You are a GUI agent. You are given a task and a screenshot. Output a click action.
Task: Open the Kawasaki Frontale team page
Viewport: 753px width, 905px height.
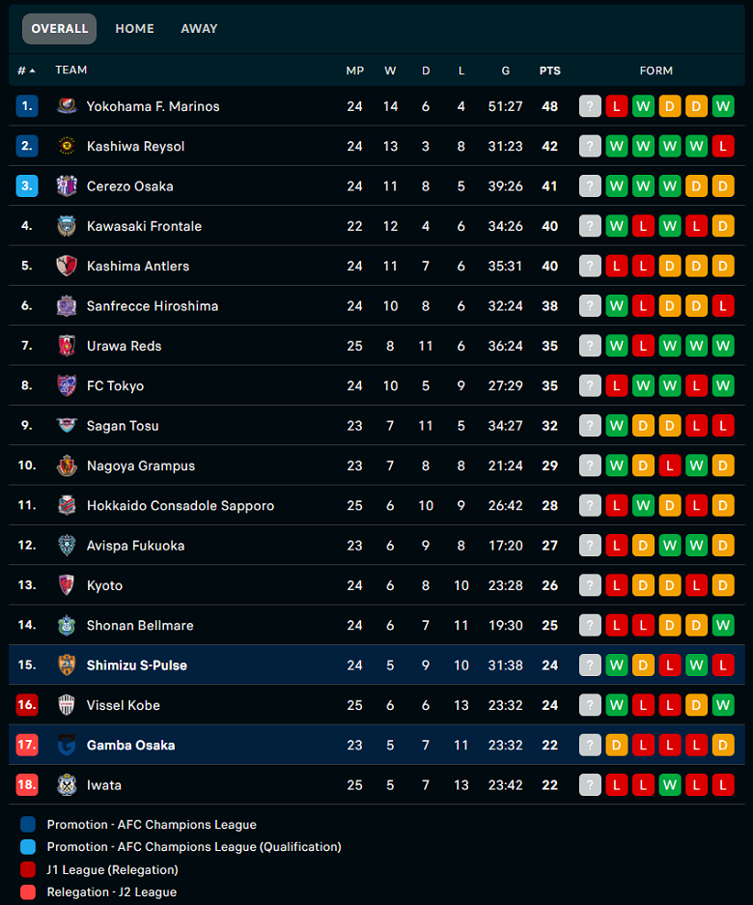pyautogui.click(x=144, y=226)
